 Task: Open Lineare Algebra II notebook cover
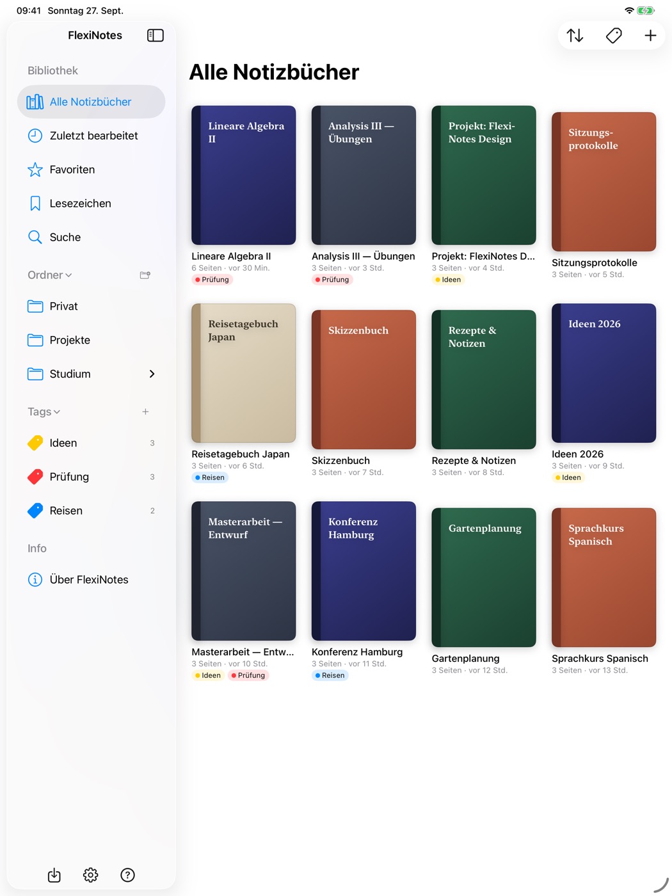(x=244, y=175)
